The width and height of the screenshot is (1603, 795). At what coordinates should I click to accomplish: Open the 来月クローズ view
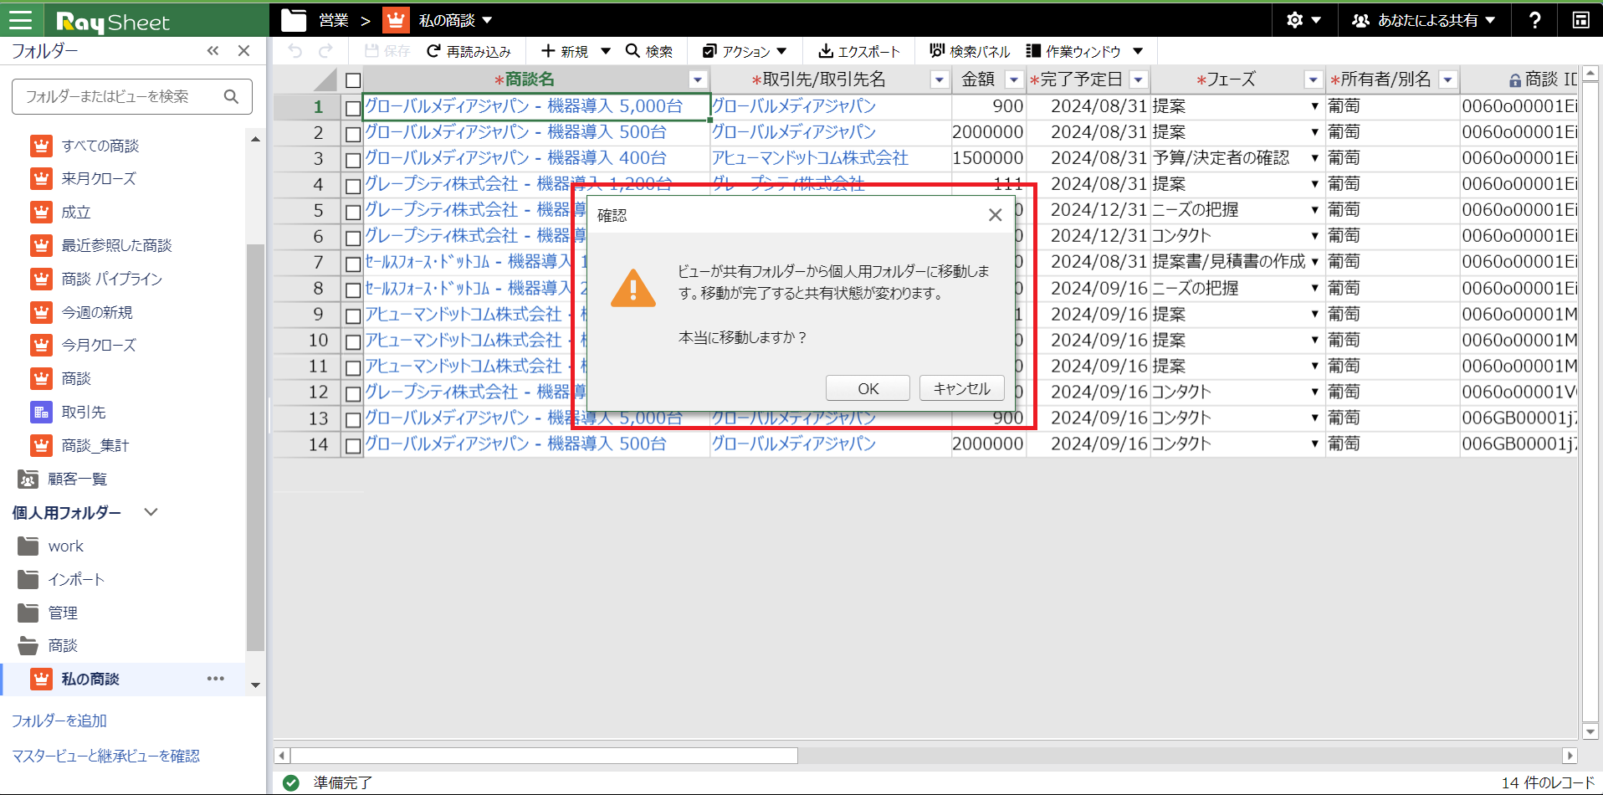(x=98, y=178)
